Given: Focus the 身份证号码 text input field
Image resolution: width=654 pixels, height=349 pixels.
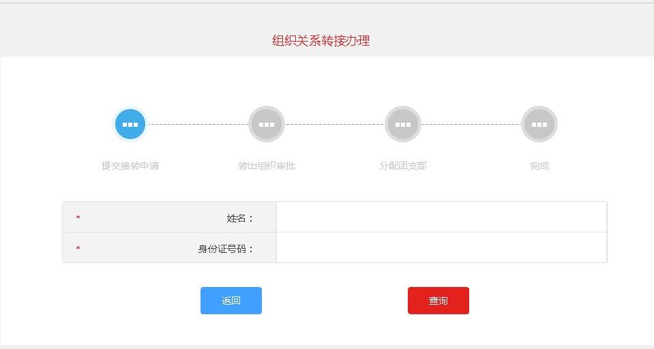Looking at the screenshot, I should coord(441,248).
